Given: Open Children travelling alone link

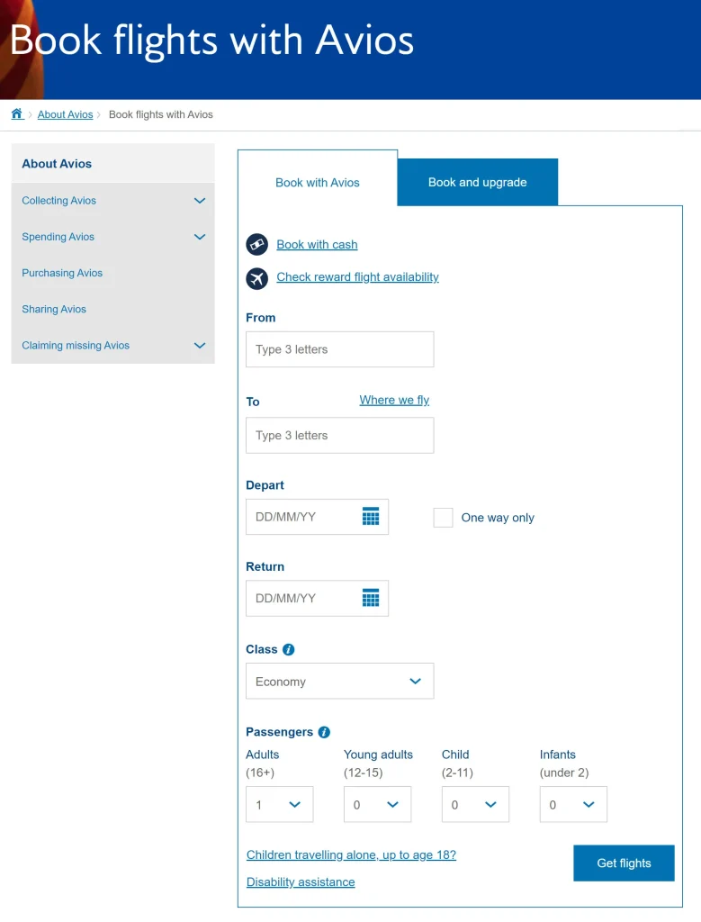Looking at the screenshot, I should point(351,855).
